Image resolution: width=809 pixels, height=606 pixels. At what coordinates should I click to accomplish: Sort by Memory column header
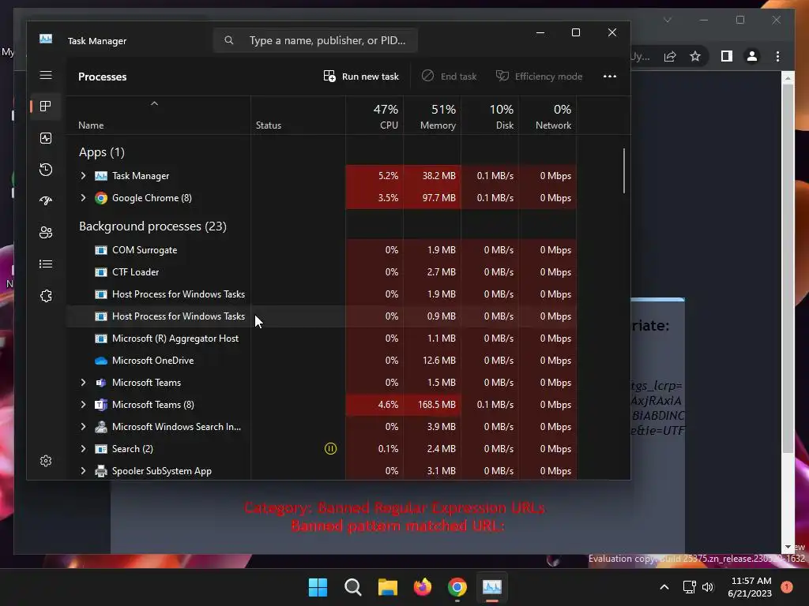(432, 117)
